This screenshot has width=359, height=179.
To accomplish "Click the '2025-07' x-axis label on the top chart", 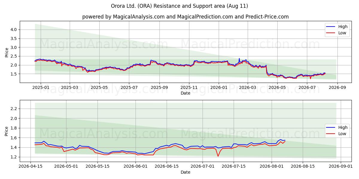I will (129, 88).
